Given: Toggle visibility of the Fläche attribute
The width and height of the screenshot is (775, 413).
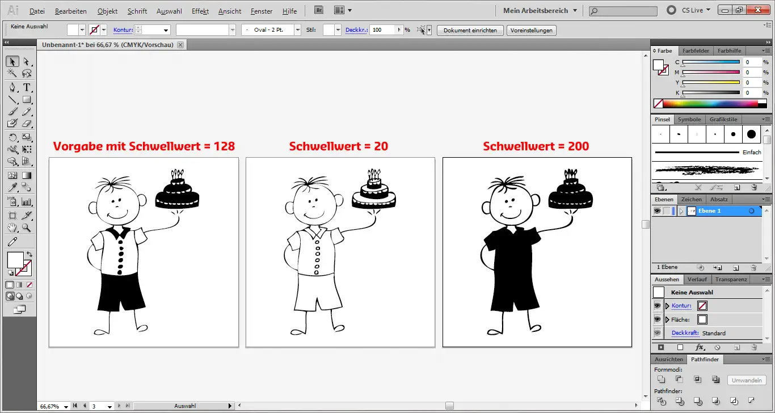Looking at the screenshot, I should (657, 319).
